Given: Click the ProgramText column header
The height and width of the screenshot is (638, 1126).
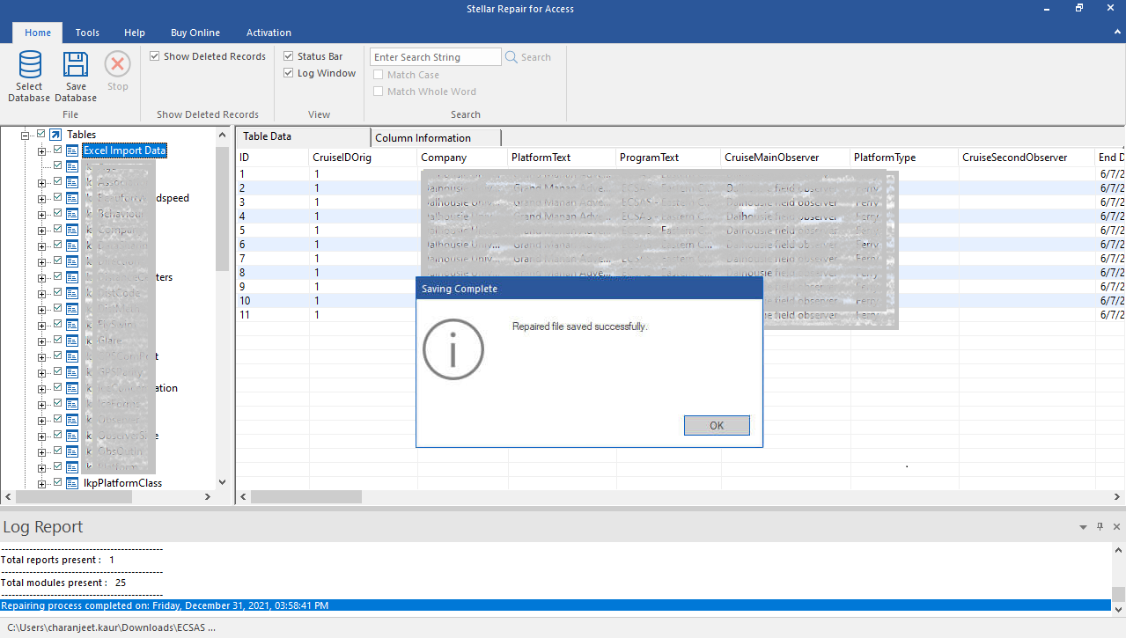Looking at the screenshot, I should (668, 158).
